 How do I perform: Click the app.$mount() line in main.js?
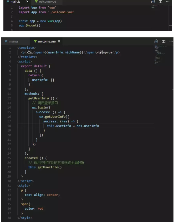(x=29, y=26)
